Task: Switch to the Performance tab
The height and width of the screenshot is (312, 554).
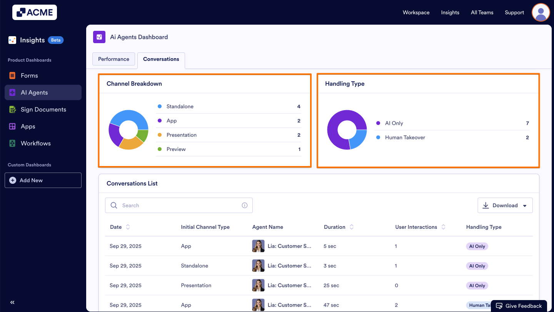Action: [x=113, y=59]
